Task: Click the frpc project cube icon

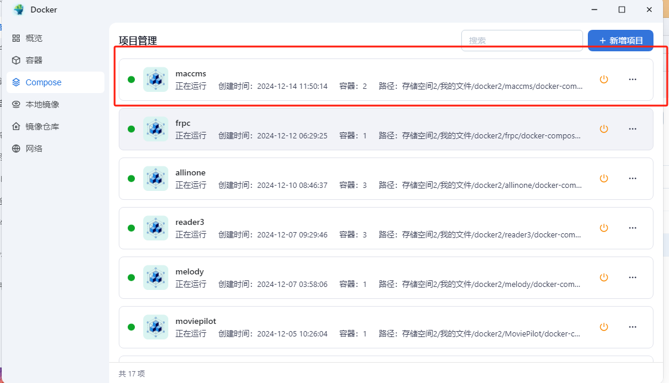Action: click(156, 129)
